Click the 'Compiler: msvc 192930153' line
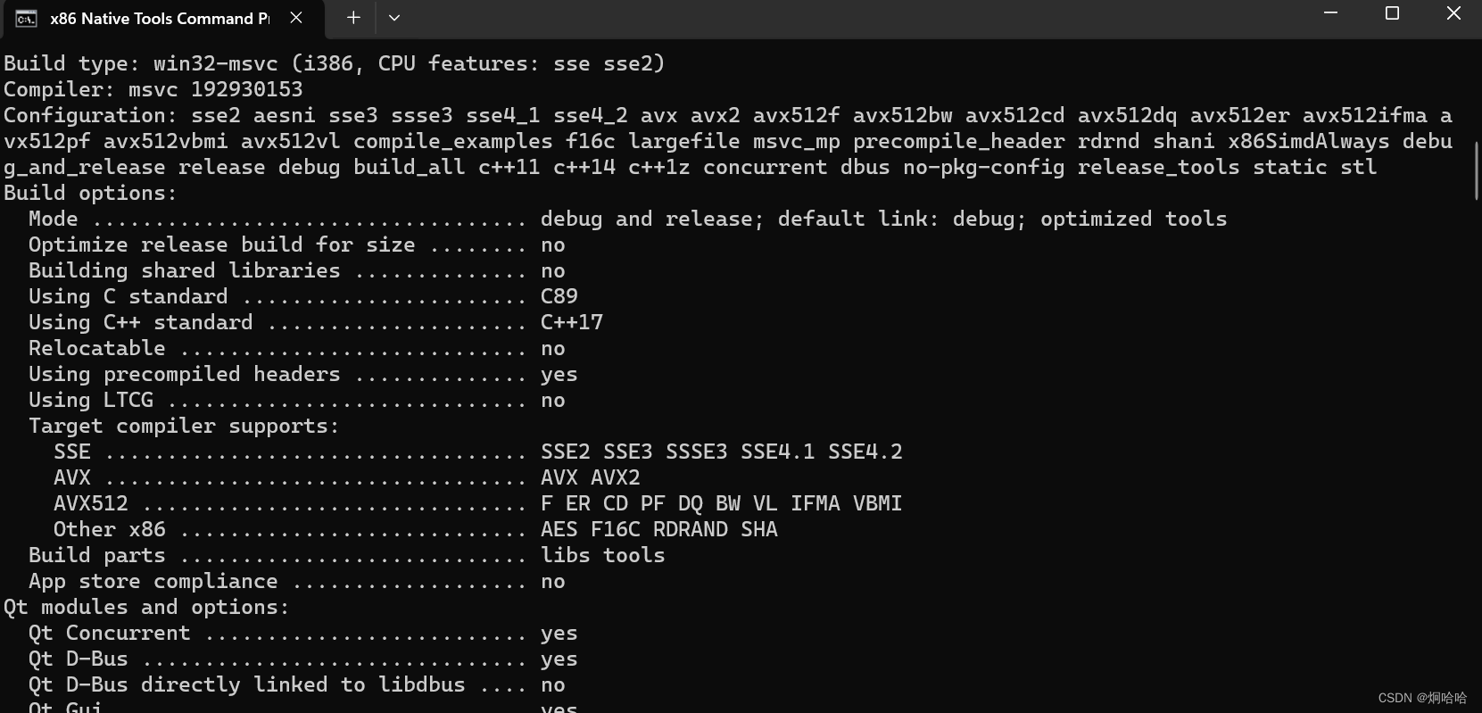 point(153,89)
